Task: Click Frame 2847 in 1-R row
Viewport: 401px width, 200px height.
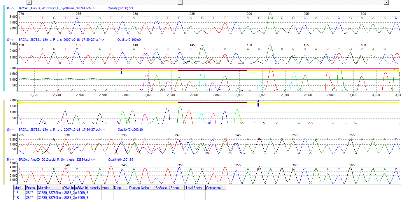Action: pyautogui.click(x=31, y=197)
